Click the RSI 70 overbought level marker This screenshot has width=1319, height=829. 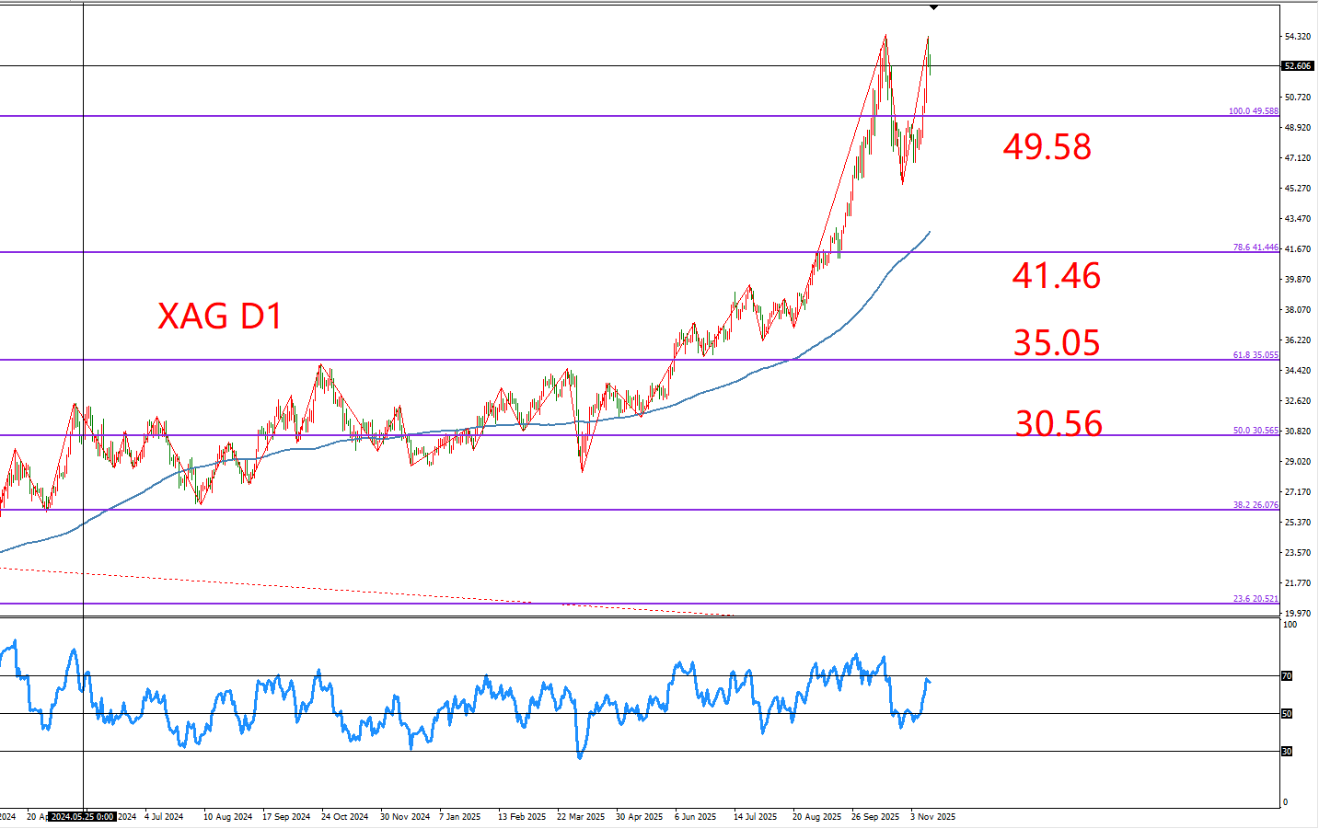pos(1287,676)
